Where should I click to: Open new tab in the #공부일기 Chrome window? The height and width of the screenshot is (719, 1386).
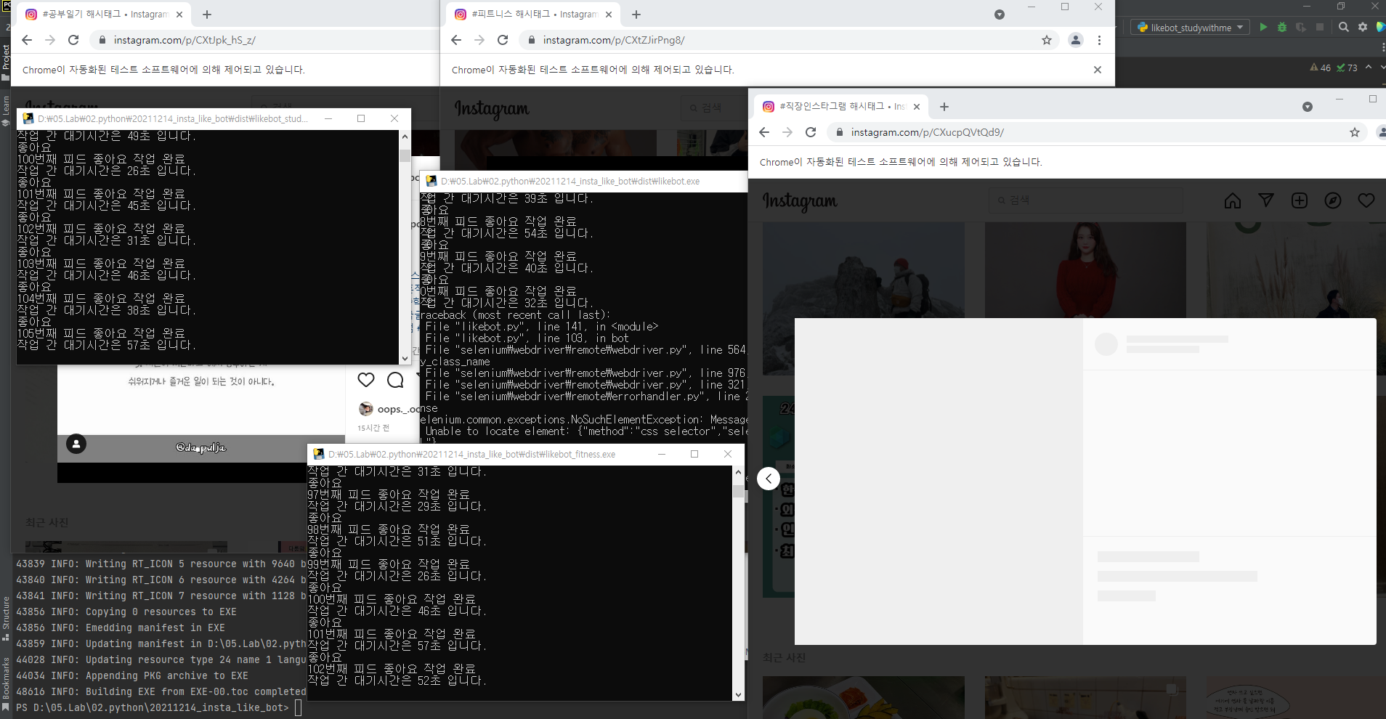click(x=207, y=15)
